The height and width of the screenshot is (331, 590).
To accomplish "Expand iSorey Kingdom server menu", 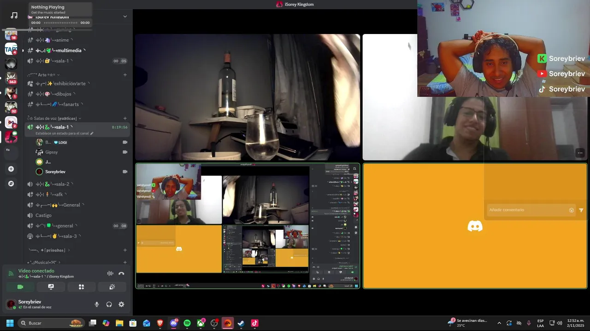I will click(125, 17).
